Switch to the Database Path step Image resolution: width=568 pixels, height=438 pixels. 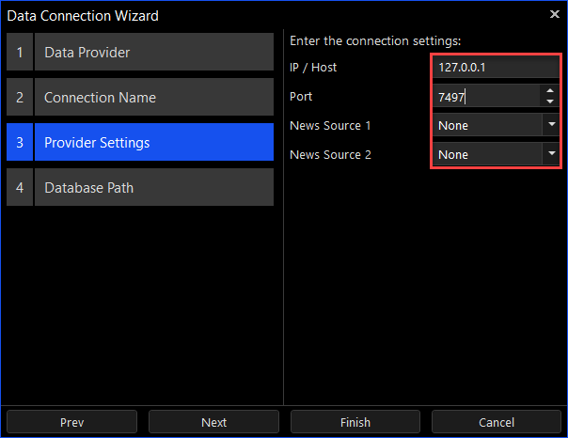click(x=153, y=188)
